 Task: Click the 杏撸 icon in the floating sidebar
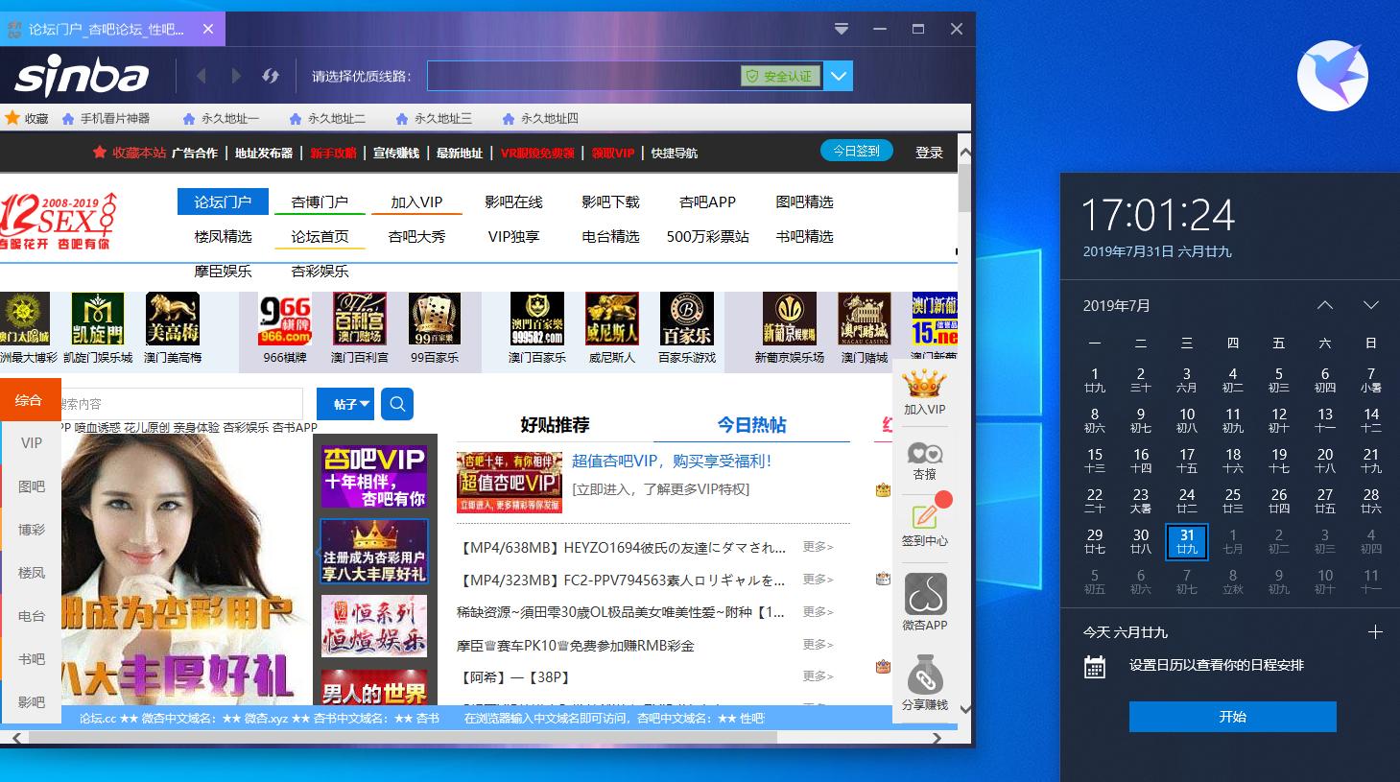click(x=925, y=461)
